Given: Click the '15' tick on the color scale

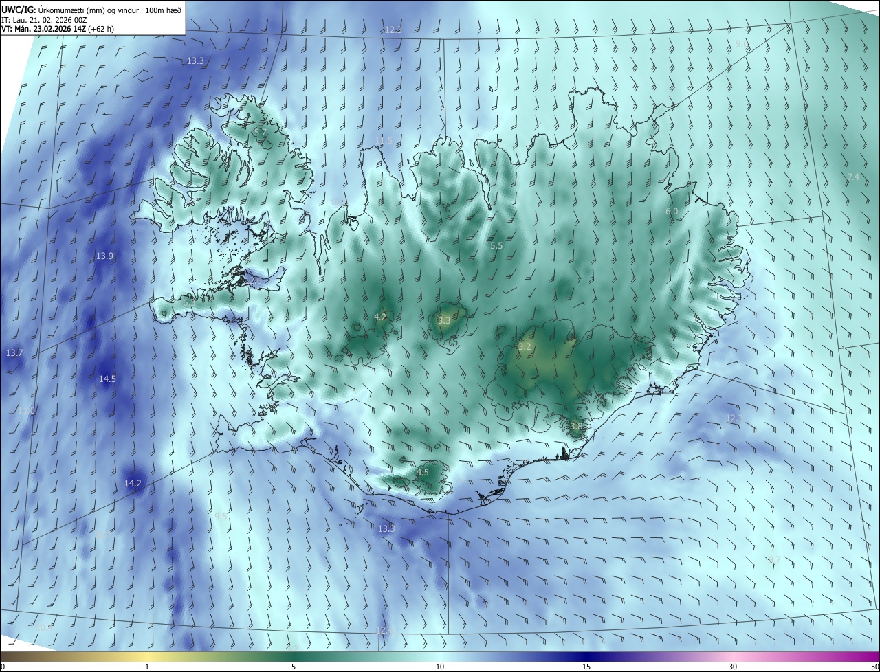Looking at the screenshot, I should [x=586, y=667].
